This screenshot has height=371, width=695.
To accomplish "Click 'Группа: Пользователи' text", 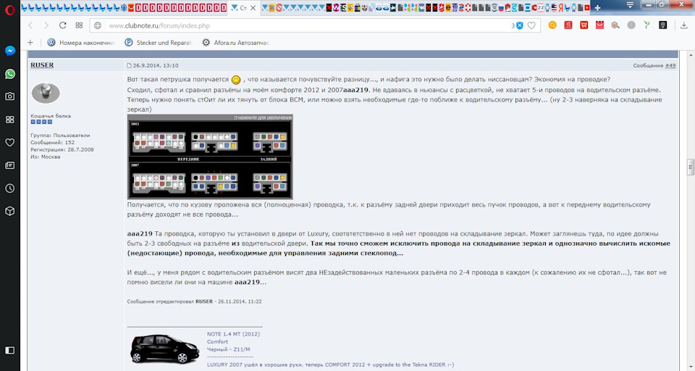I will point(60,136).
